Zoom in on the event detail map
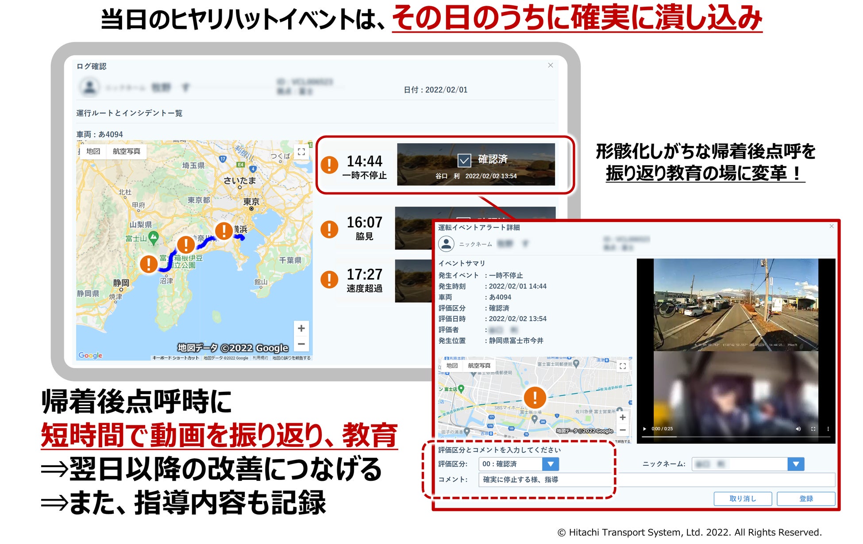The width and height of the screenshot is (863, 544). click(623, 417)
